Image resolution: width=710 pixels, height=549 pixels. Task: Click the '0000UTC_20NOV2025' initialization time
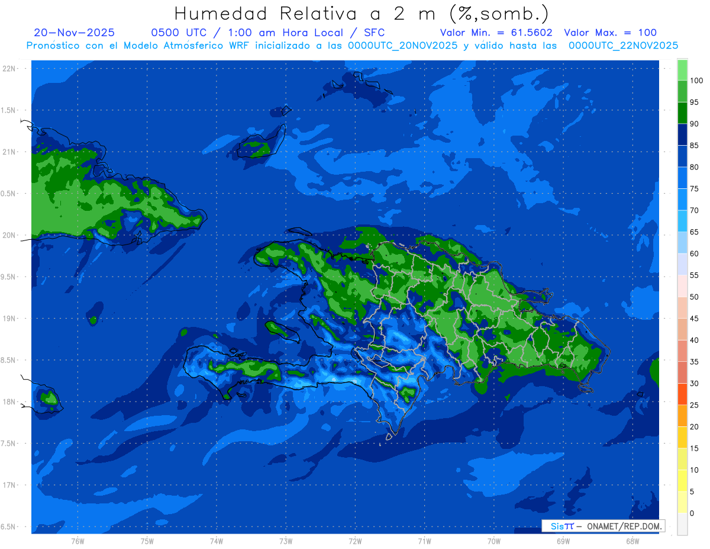[x=402, y=46]
